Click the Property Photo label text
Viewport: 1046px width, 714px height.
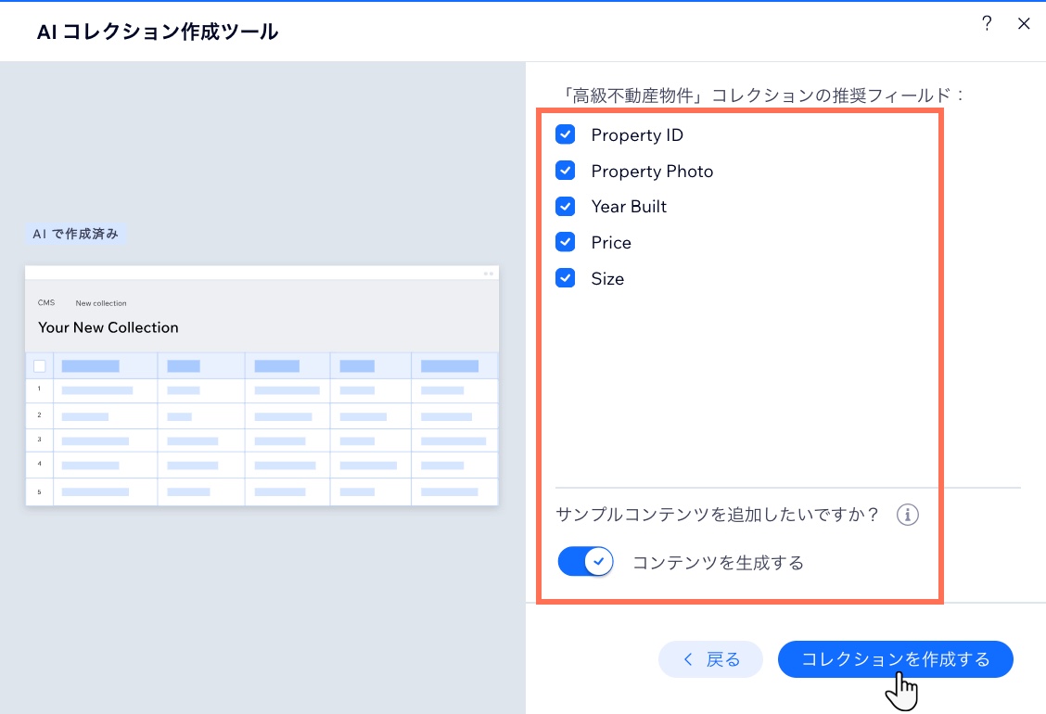[x=652, y=172]
